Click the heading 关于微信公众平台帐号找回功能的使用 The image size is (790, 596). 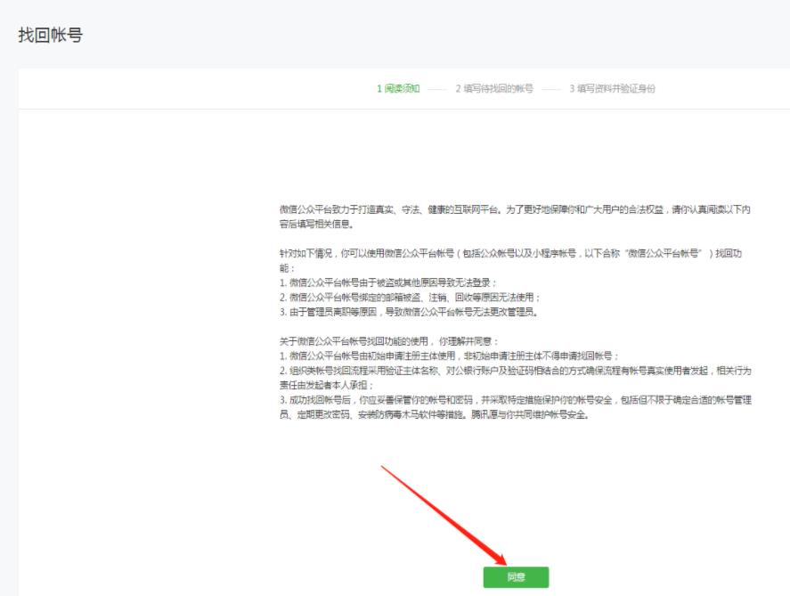tap(391, 341)
